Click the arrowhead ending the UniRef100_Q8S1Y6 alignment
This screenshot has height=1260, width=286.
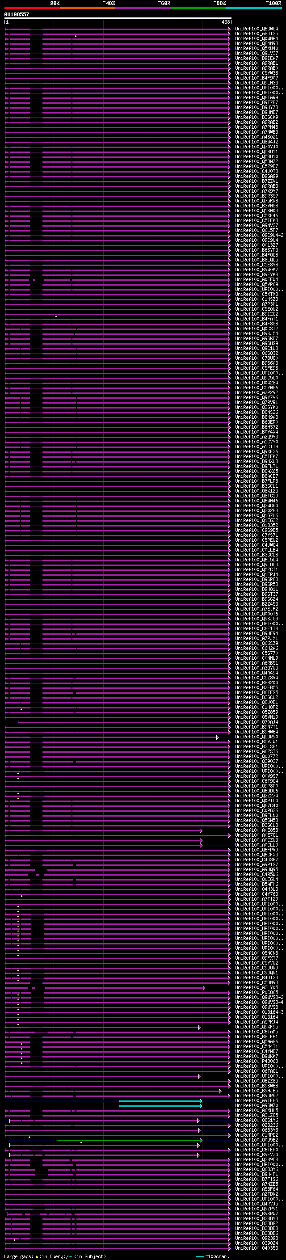click(198, 1121)
